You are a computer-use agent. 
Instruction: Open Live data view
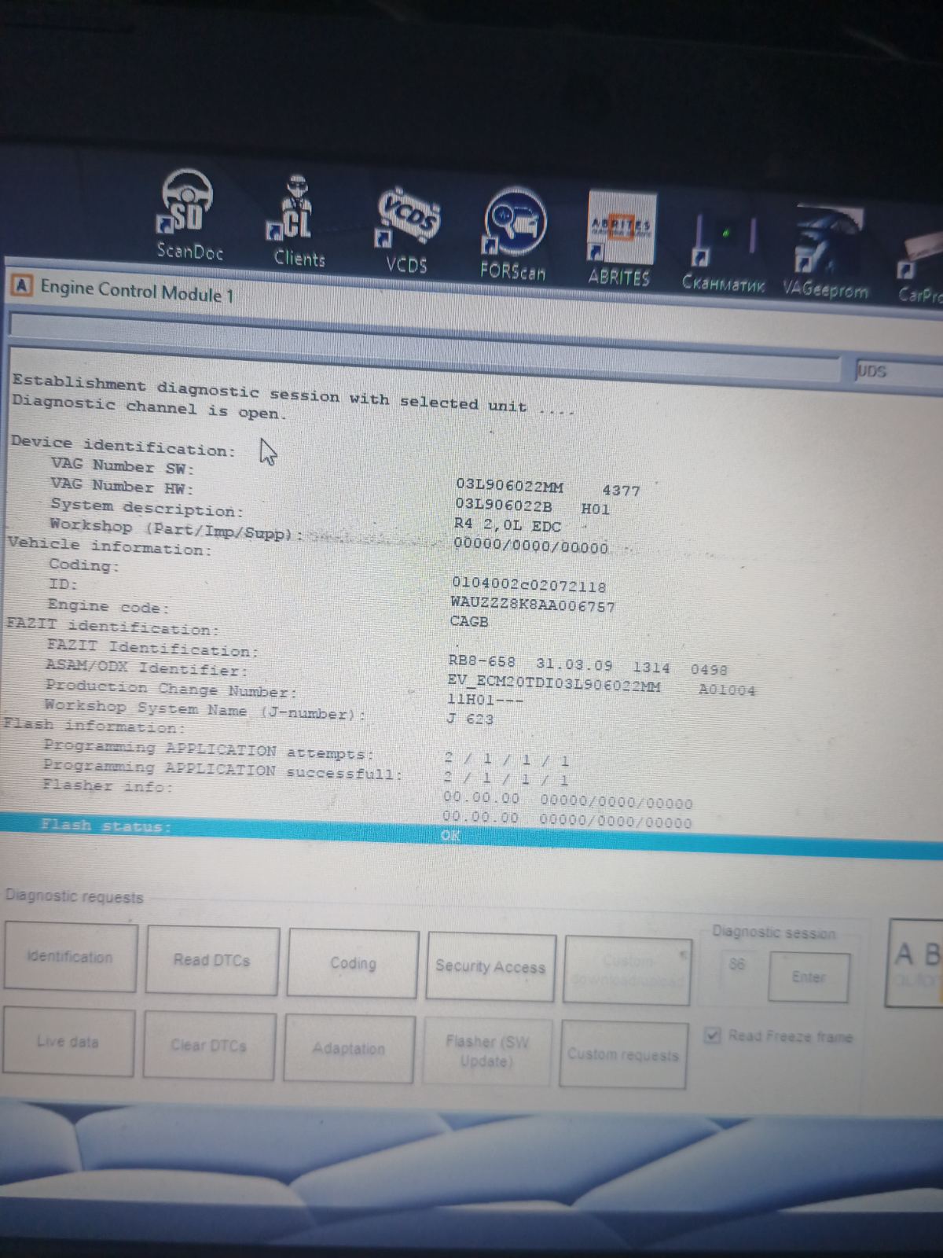68,1042
